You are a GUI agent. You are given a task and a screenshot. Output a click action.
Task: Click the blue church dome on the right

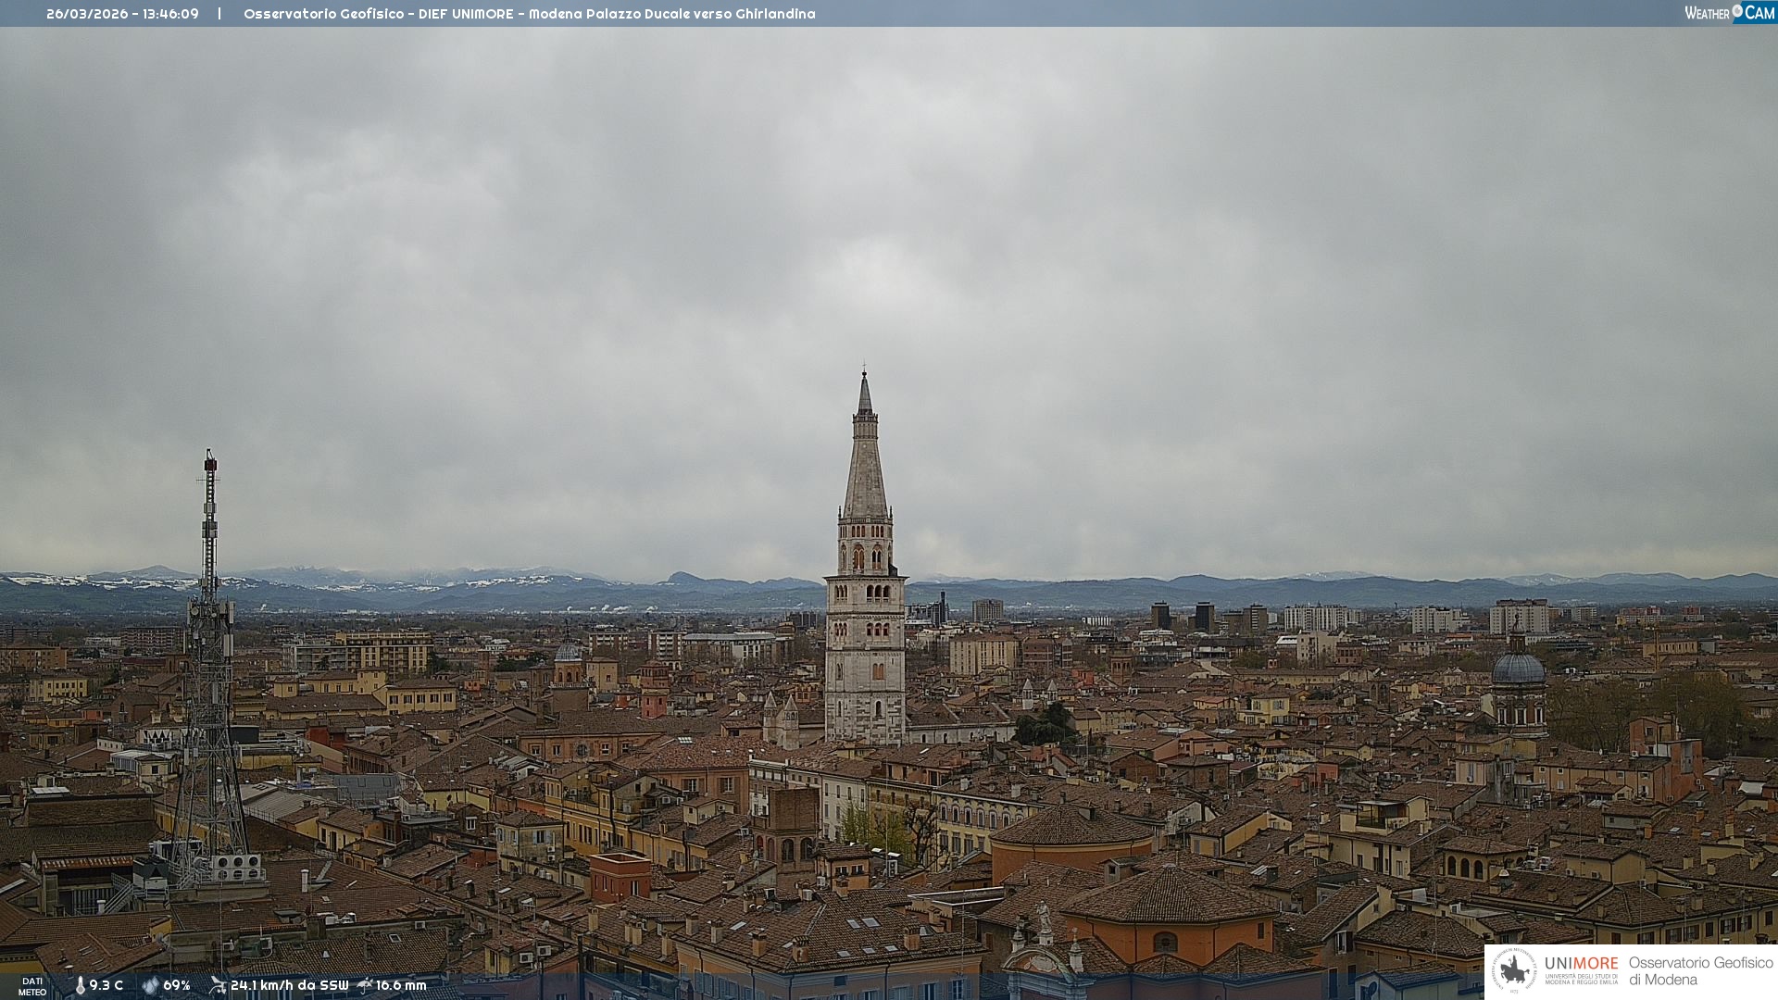click(x=1518, y=668)
